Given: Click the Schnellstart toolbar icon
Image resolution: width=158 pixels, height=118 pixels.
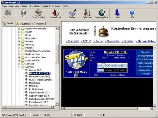Looking at the screenshot, I should pyautogui.click(x=56, y=14).
